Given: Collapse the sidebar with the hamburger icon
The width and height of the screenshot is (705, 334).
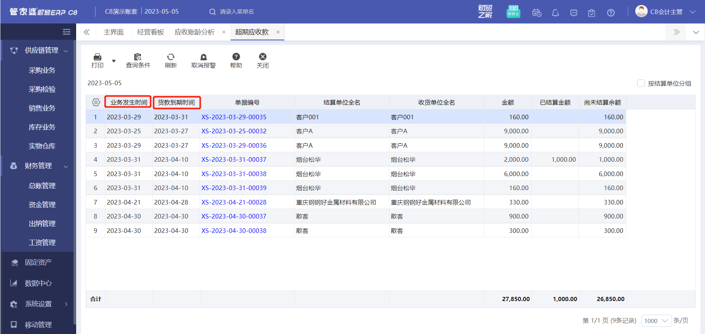Looking at the screenshot, I should (67, 32).
